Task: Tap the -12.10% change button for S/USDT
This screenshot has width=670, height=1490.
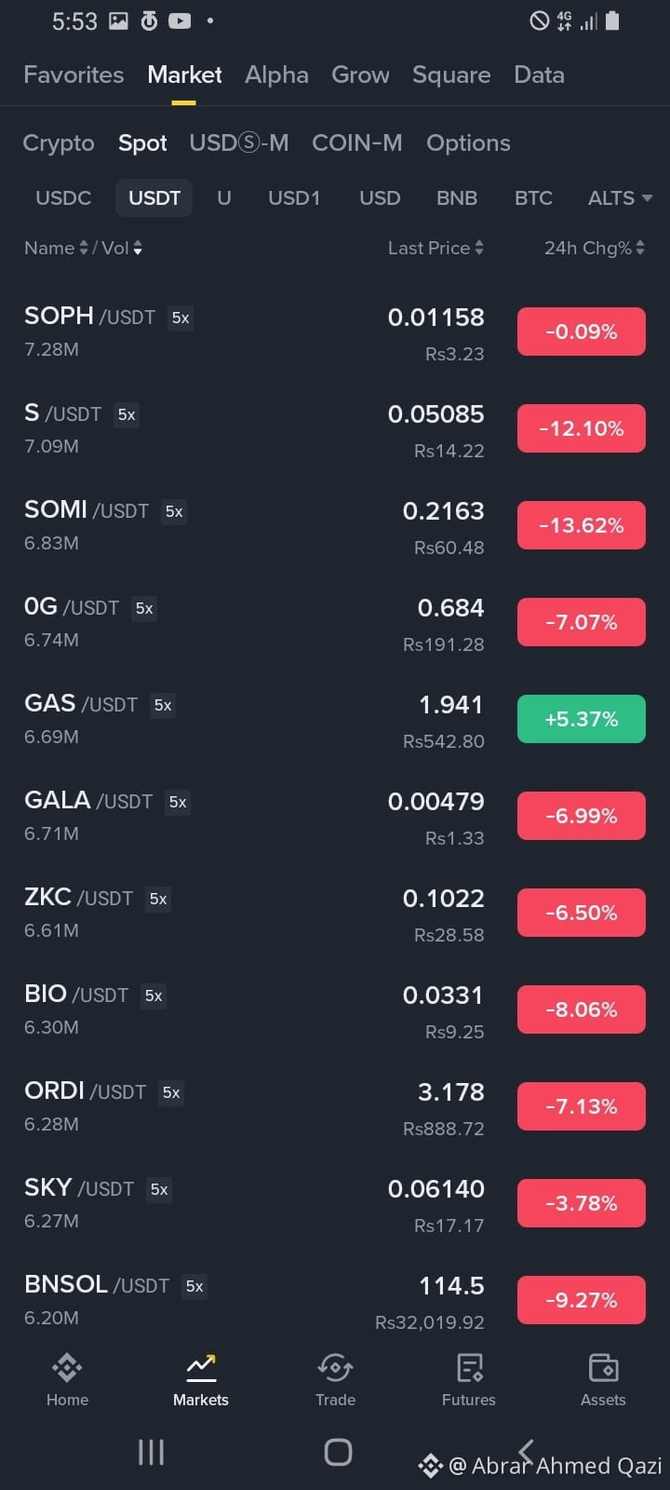Action: (x=582, y=428)
